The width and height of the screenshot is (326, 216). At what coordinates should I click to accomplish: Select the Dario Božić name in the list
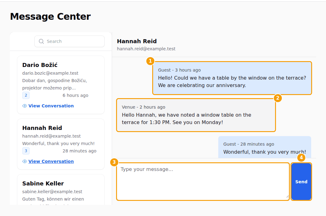tap(40, 65)
